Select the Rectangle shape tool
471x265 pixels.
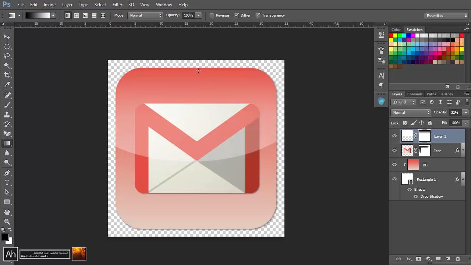pyautogui.click(x=7, y=202)
